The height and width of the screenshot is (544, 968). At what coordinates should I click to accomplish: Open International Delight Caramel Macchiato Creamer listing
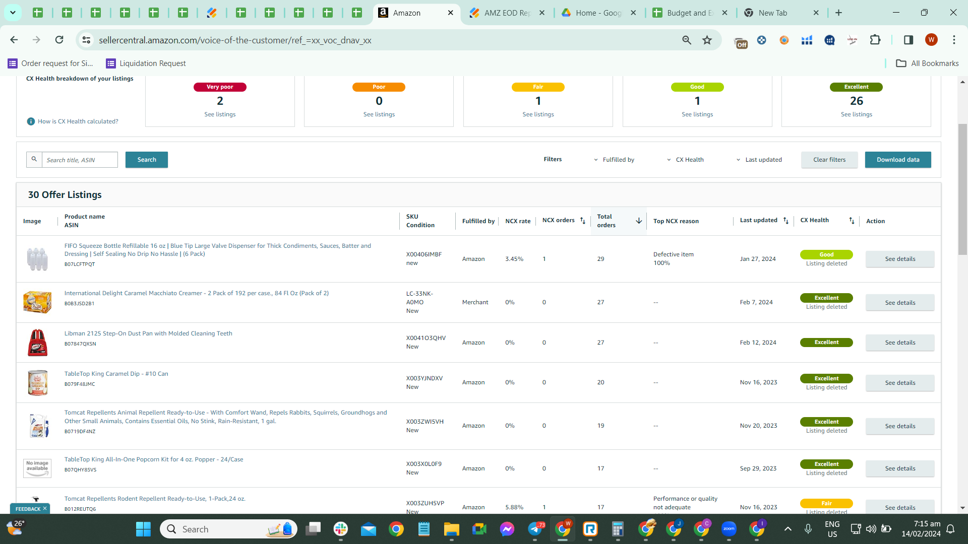pyautogui.click(x=197, y=293)
